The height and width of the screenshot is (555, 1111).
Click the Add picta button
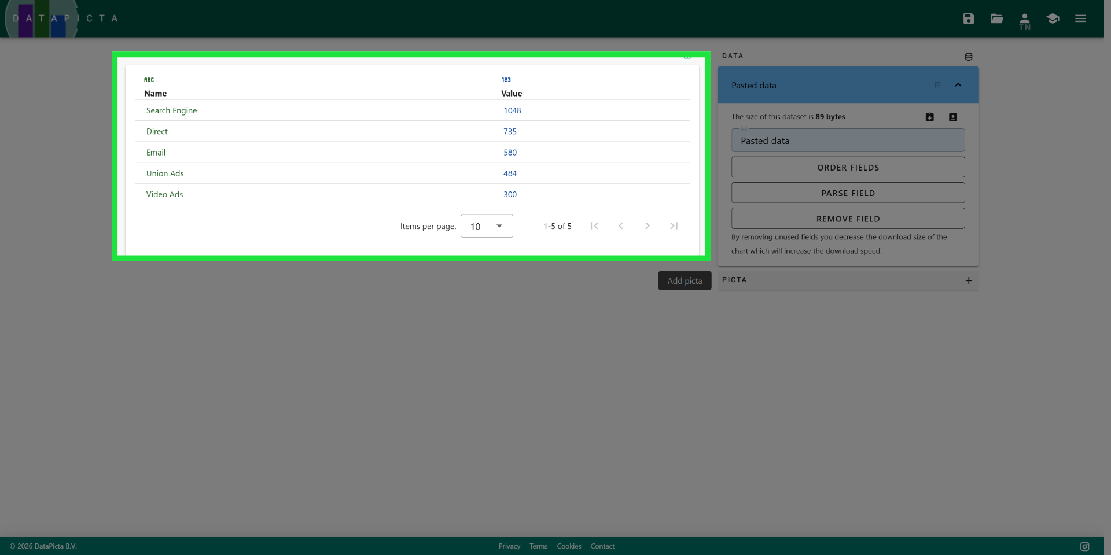click(x=685, y=280)
